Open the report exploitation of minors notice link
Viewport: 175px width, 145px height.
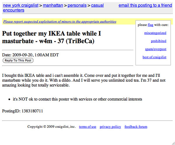pos(60,22)
